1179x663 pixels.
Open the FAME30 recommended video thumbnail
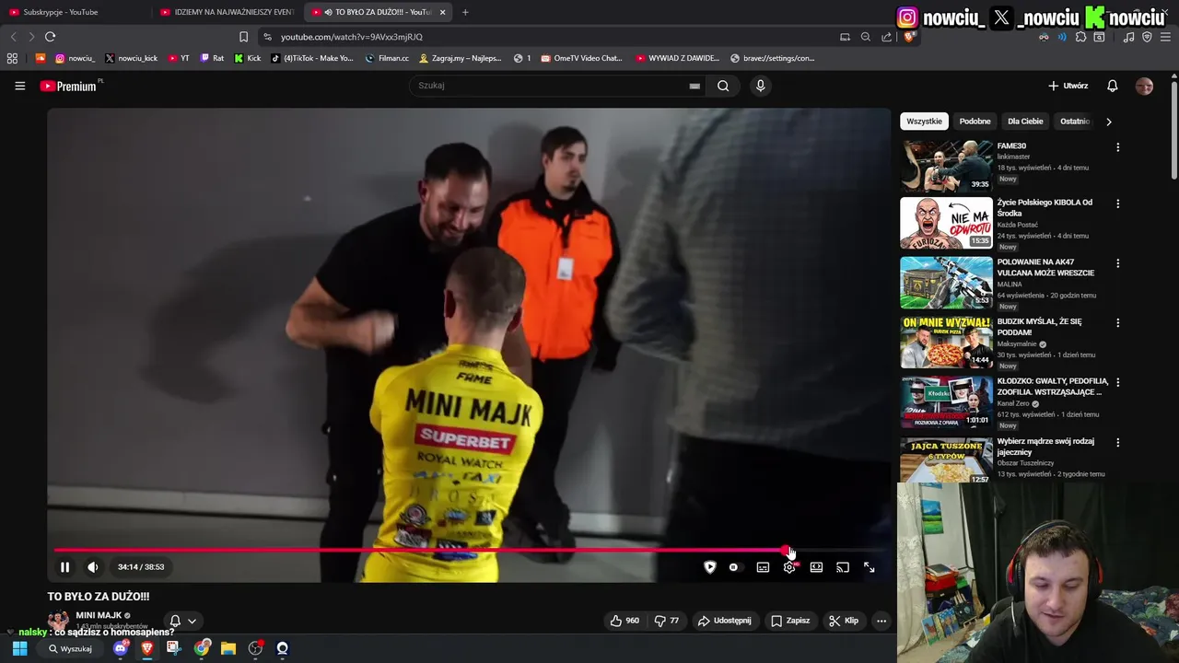coord(946,165)
